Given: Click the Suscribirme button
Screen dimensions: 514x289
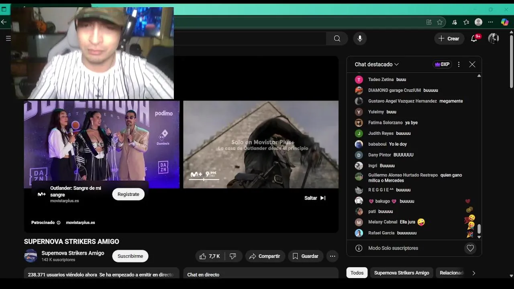Looking at the screenshot, I should coord(130,256).
